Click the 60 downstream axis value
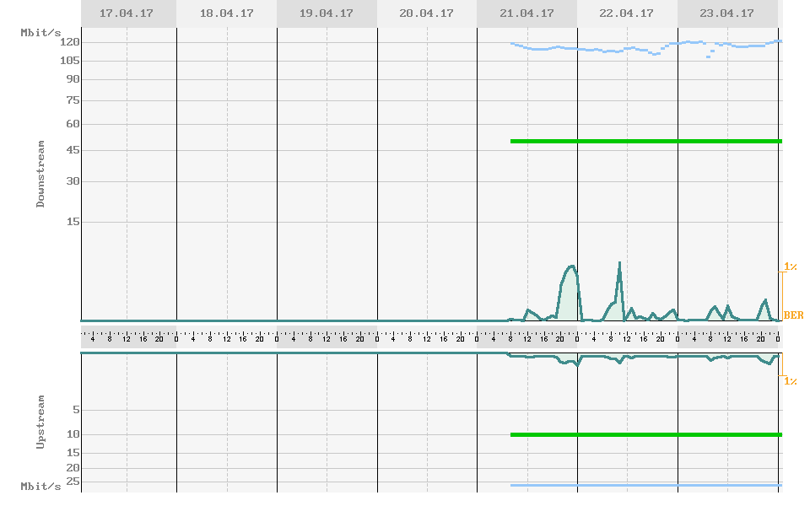This screenshot has width=810, height=506. pyautogui.click(x=72, y=124)
